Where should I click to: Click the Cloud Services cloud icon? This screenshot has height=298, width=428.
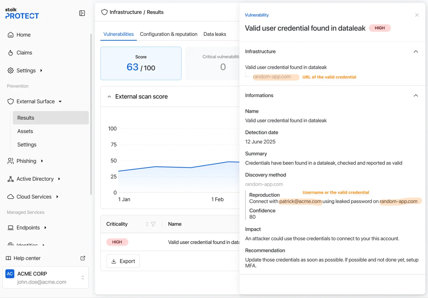pos(11,197)
